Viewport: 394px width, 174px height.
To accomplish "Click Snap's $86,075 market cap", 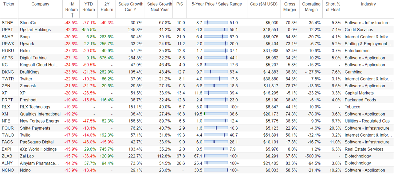I will pyautogui.click(x=270, y=37).
